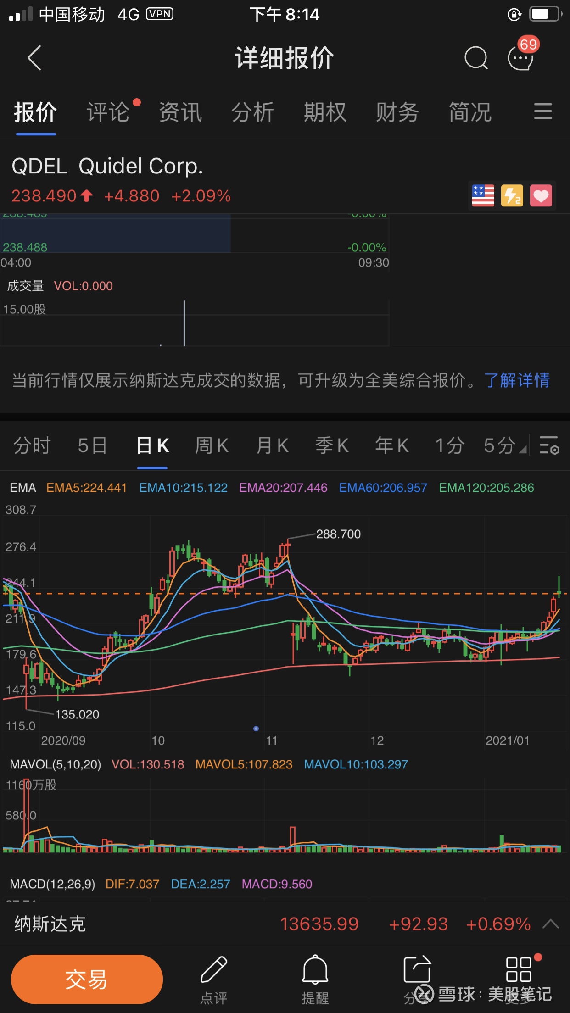The width and height of the screenshot is (570, 1013).
Task: Tap the VPN status indicator
Action: click(160, 14)
